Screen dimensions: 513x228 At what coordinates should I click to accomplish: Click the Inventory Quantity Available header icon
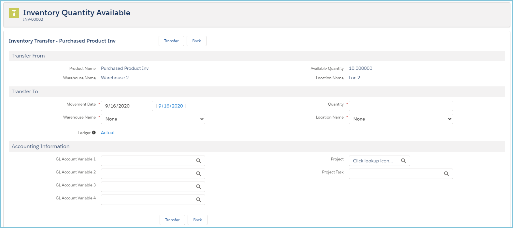click(x=14, y=13)
